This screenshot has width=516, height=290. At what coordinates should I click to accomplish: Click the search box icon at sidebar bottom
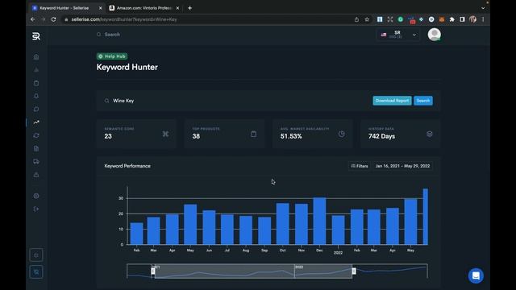point(36,272)
